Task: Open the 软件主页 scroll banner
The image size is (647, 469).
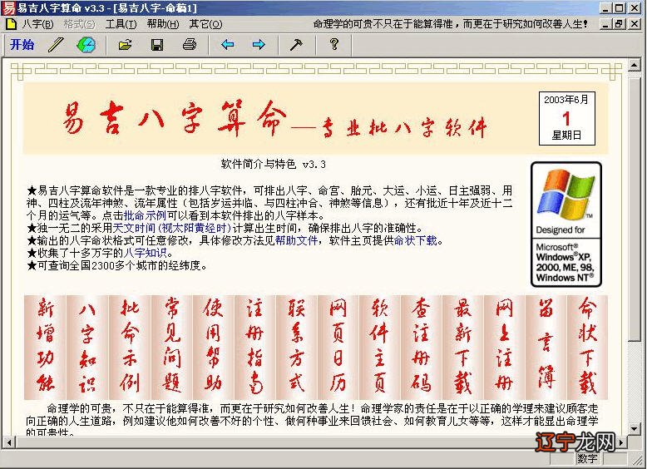Action: click(379, 348)
